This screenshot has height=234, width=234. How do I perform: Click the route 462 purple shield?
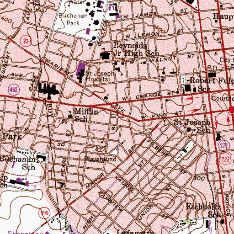(x=14, y=90)
